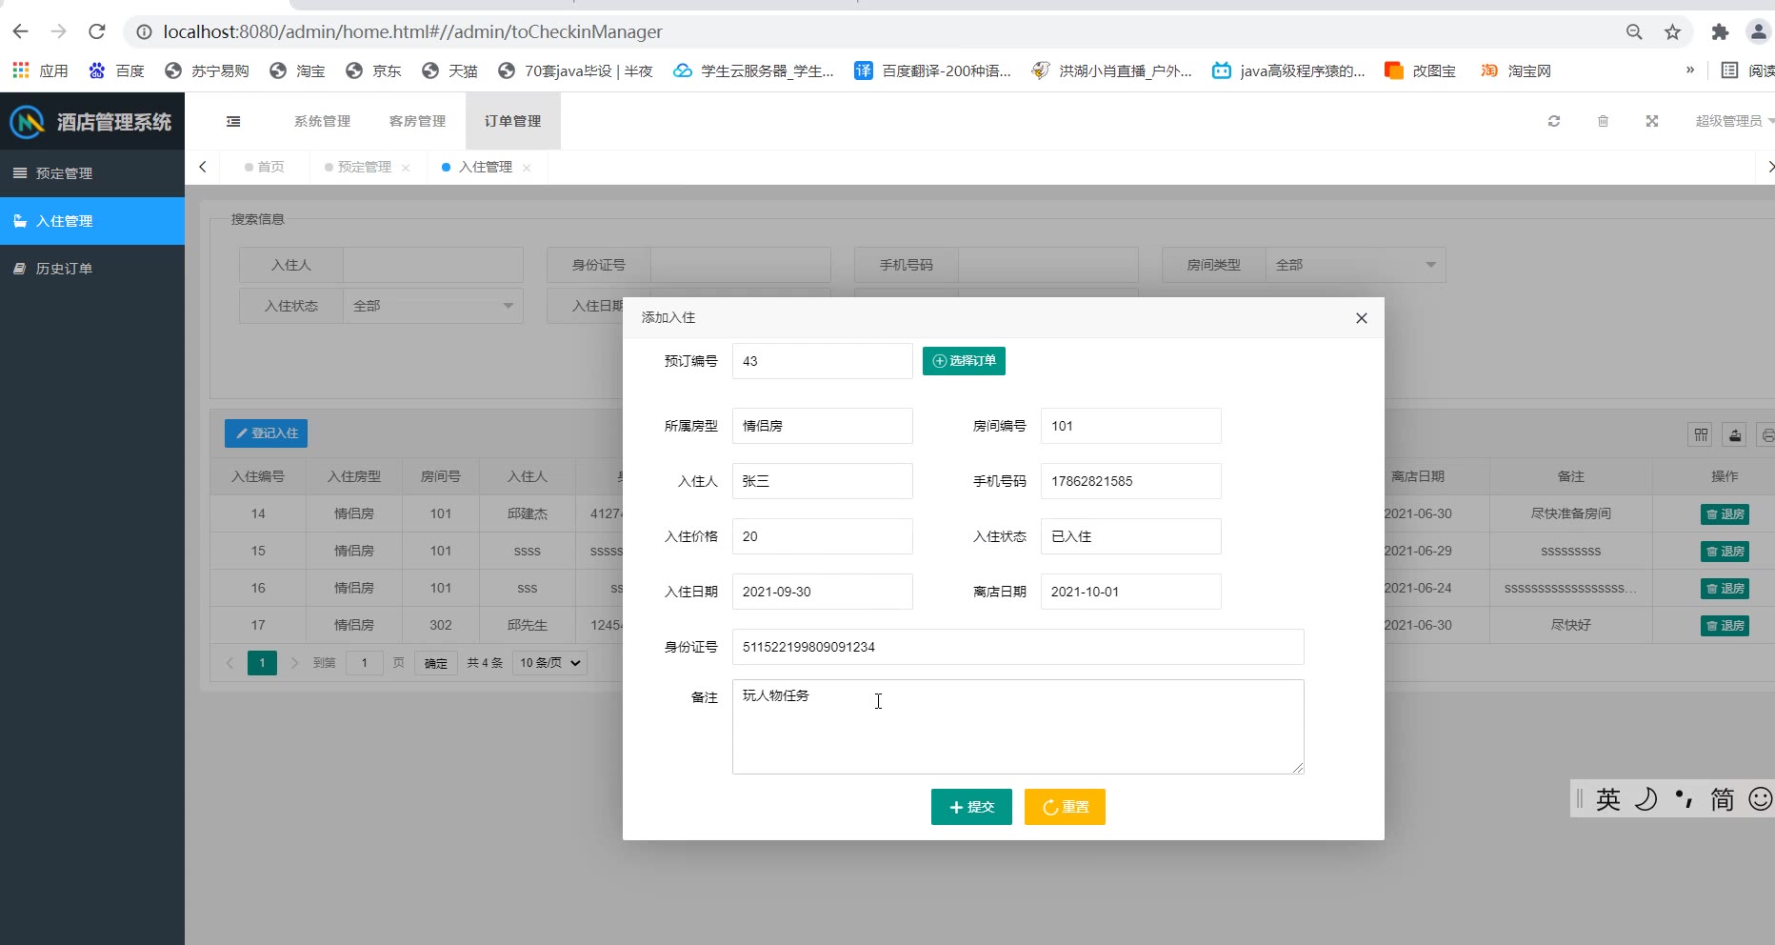Close the 添加入住 dialog
The image size is (1775, 945).
pyautogui.click(x=1361, y=318)
